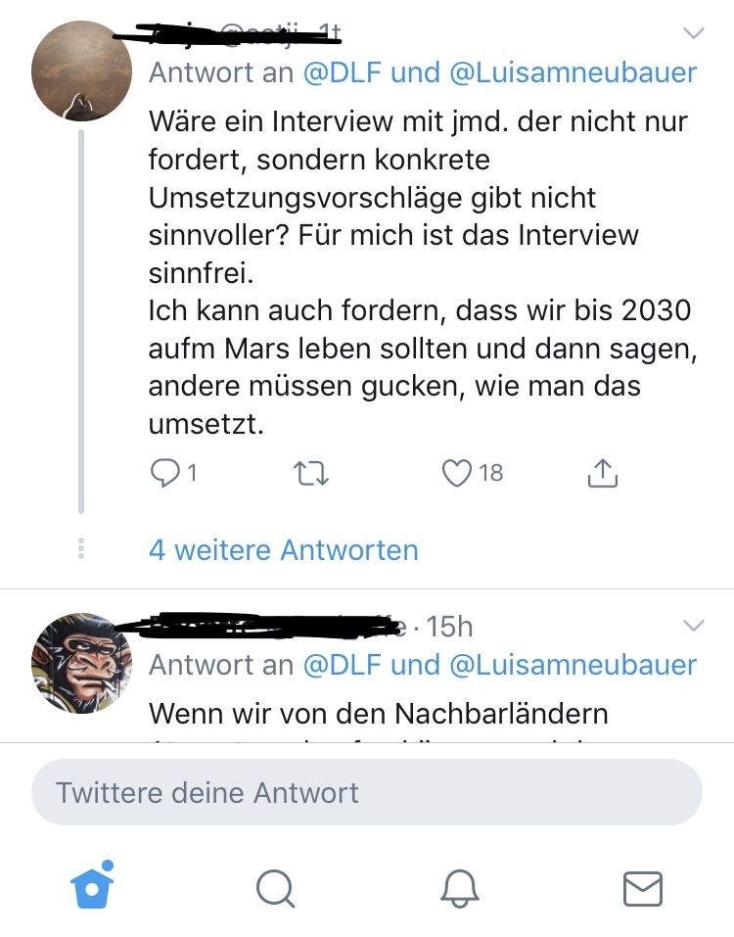Open first tweet's options chevron menu
Screen dimensions: 734x937
[x=693, y=34]
